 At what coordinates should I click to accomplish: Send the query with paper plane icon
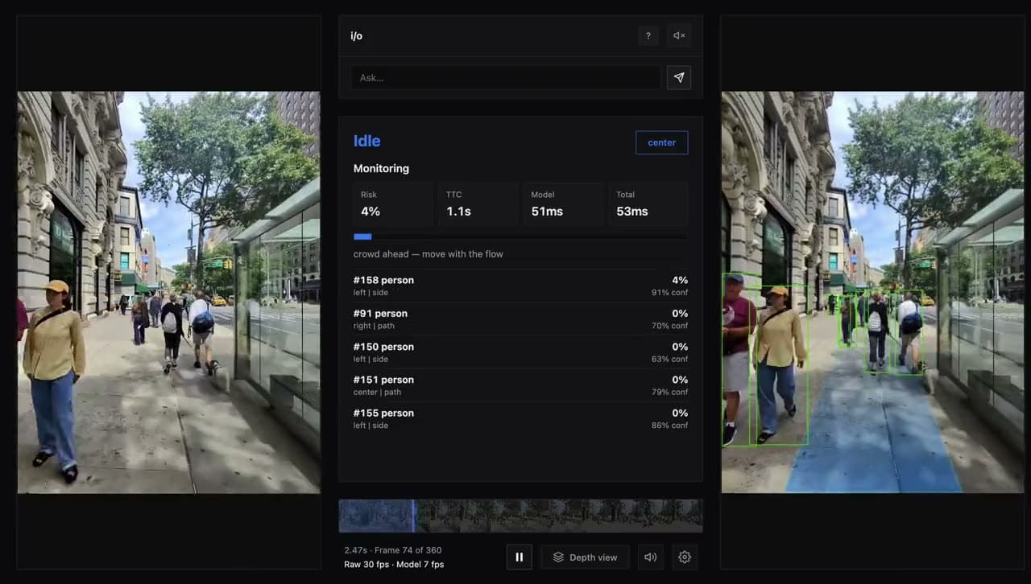pyautogui.click(x=679, y=78)
